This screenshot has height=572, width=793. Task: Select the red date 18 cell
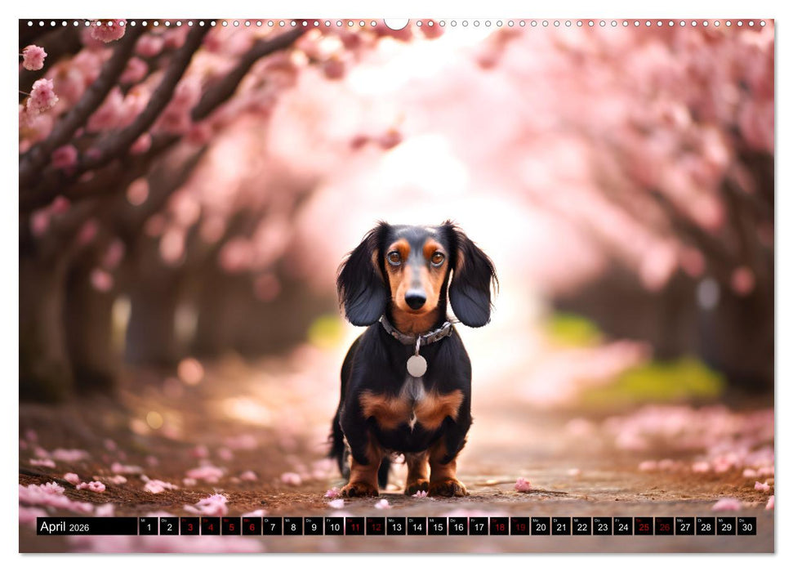coord(499,526)
